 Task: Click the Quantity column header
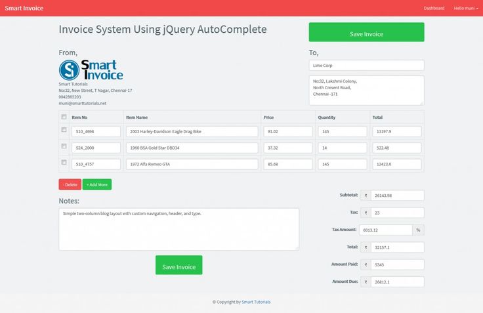click(x=327, y=117)
